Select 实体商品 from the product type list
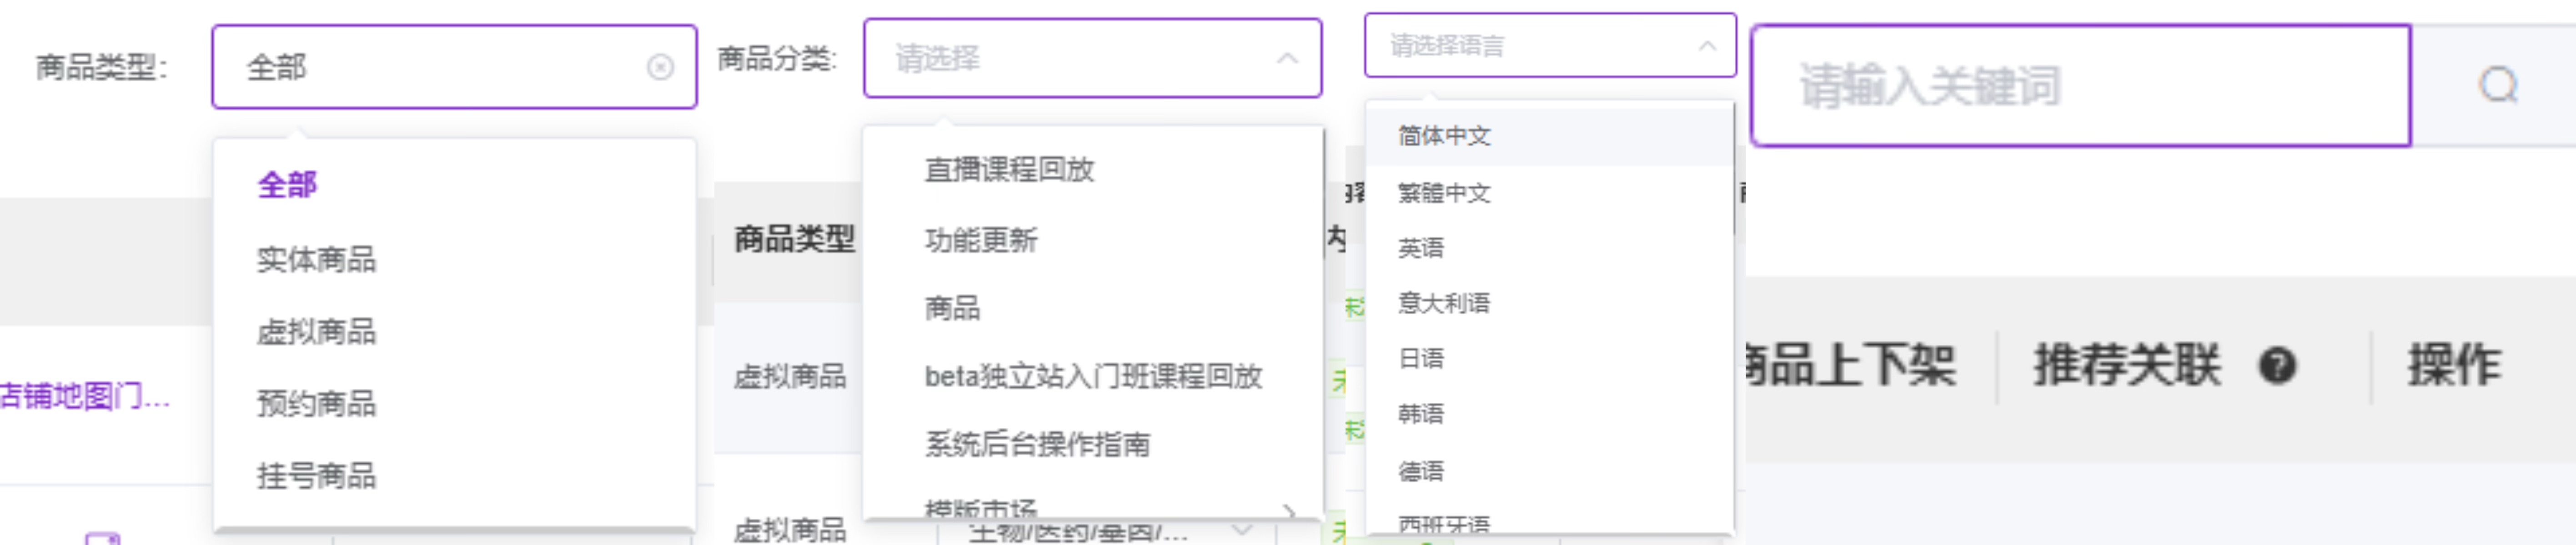The image size is (2576, 545). click(x=316, y=259)
